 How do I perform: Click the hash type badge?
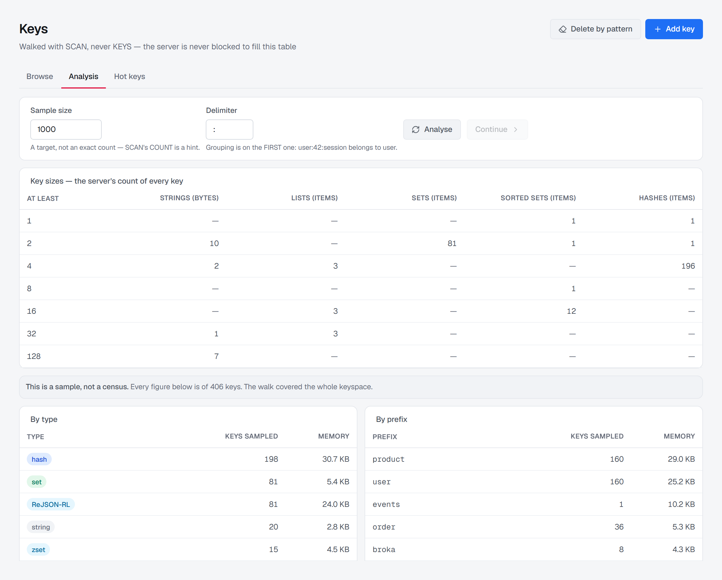pyautogui.click(x=39, y=459)
